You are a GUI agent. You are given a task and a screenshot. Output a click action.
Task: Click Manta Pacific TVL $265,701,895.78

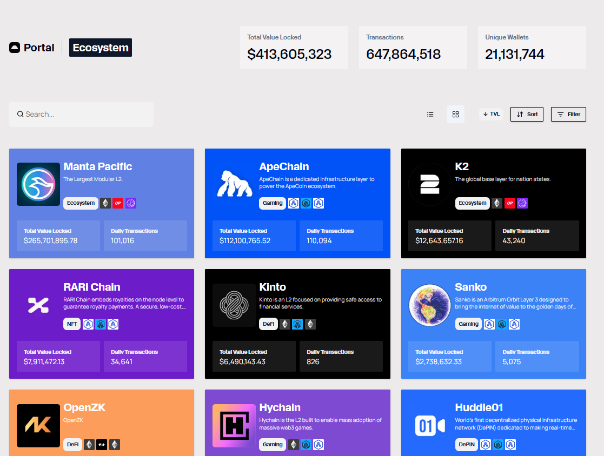pyautogui.click(x=50, y=241)
